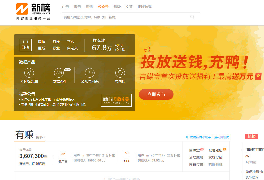
Task: Open the 榜口令 announcement link
Action: click(48, 100)
